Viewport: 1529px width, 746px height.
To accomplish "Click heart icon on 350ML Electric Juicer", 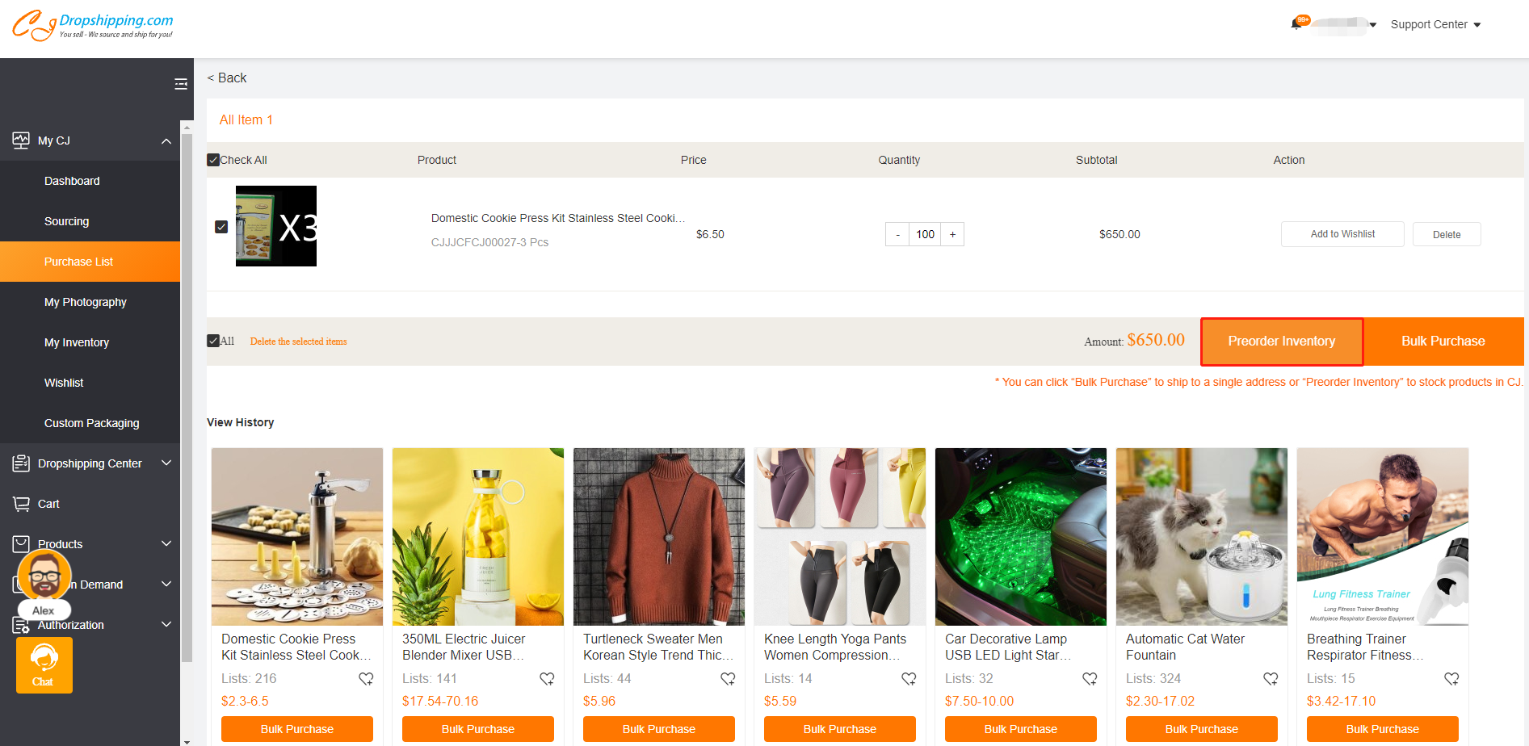I will 547,679.
